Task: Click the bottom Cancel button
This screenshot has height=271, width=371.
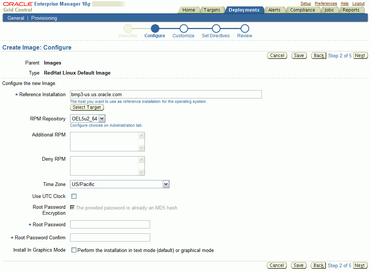Action: coord(277,265)
